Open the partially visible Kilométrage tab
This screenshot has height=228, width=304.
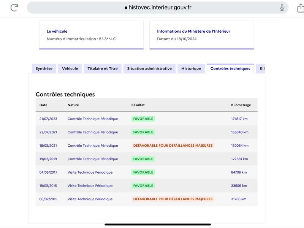click(261, 68)
